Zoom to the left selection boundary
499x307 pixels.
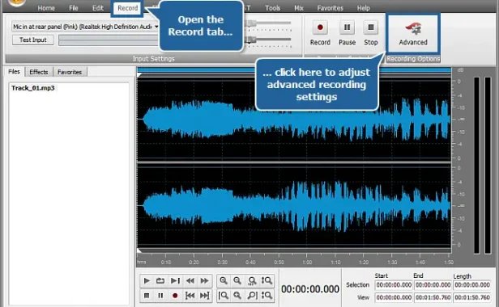(x=224, y=296)
